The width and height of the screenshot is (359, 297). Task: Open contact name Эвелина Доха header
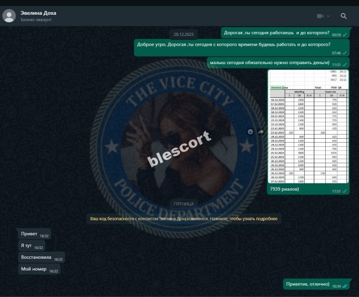point(39,13)
